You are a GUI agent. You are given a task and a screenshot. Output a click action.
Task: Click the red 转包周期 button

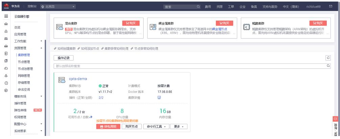click(108, 127)
